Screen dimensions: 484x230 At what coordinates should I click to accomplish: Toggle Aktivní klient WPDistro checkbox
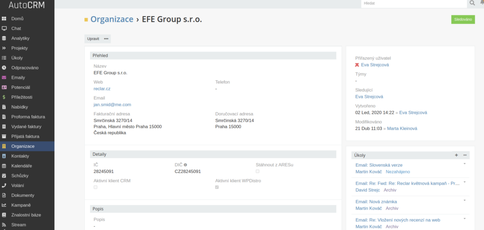(x=217, y=187)
